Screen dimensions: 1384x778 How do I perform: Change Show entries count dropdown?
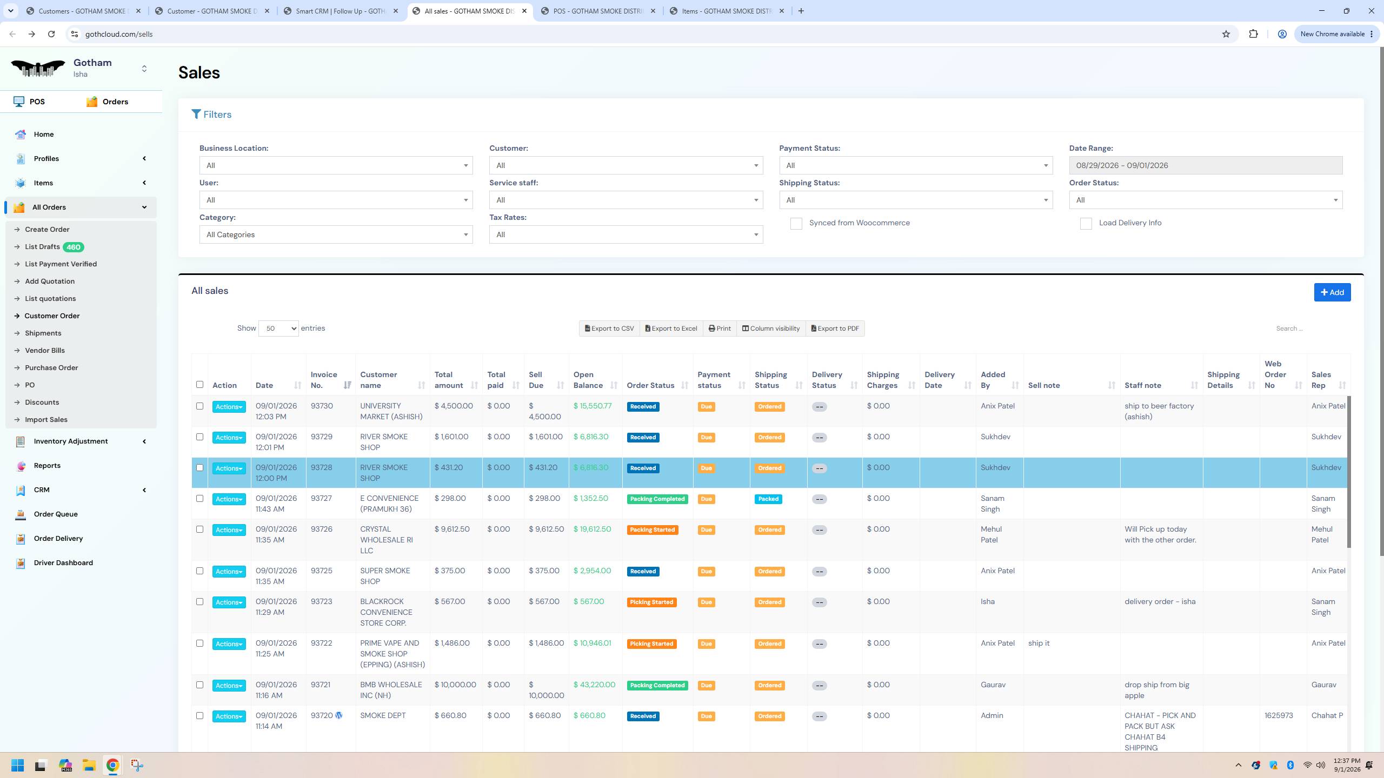[x=278, y=328]
